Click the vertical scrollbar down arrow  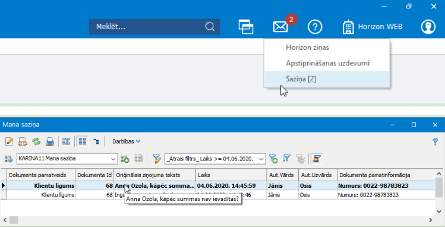[439, 212]
